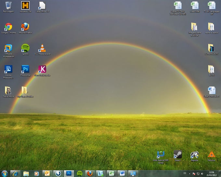Screen dimensions: 221x177
Task: Click the Intel AppUp(SM) center shortcut
Action: click(x=161, y=157)
